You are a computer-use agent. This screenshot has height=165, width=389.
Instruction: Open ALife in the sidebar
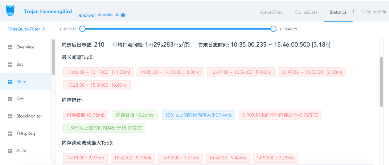pos(25,151)
